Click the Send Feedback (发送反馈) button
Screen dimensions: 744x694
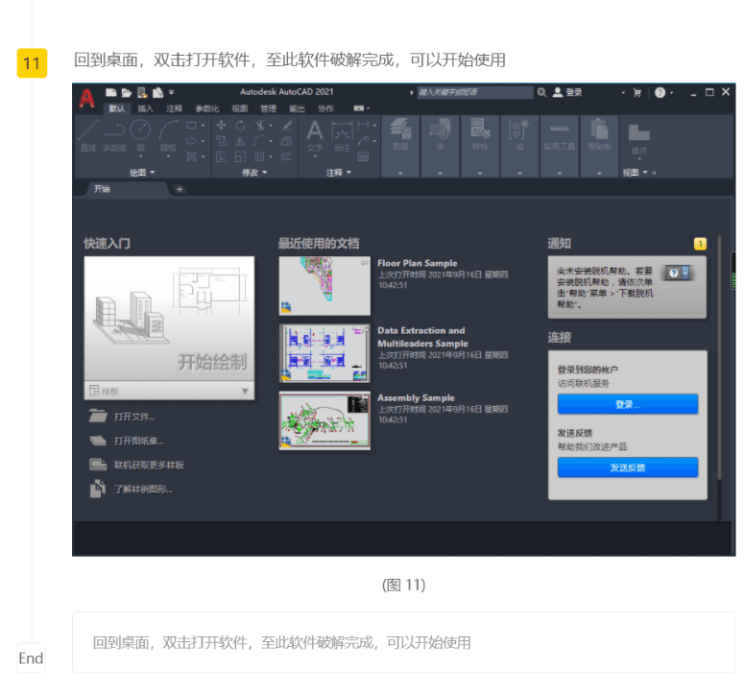[x=627, y=467]
